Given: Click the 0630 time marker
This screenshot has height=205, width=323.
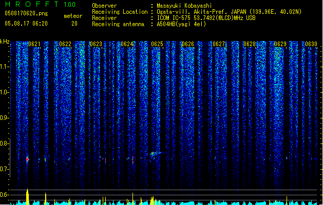Looking at the screenshot, I should (x=311, y=44).
